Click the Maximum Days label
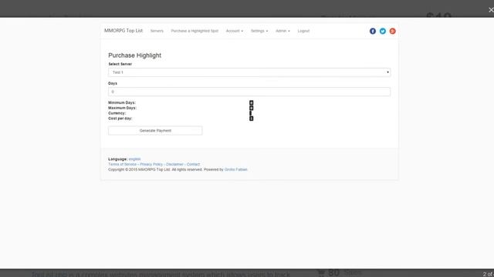Viewport: 494px width, 277px height. (122, 108)
